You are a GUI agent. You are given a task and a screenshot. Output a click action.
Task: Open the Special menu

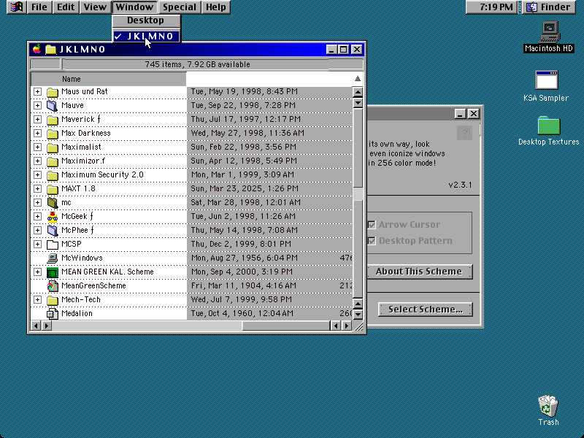coord(180,7)
